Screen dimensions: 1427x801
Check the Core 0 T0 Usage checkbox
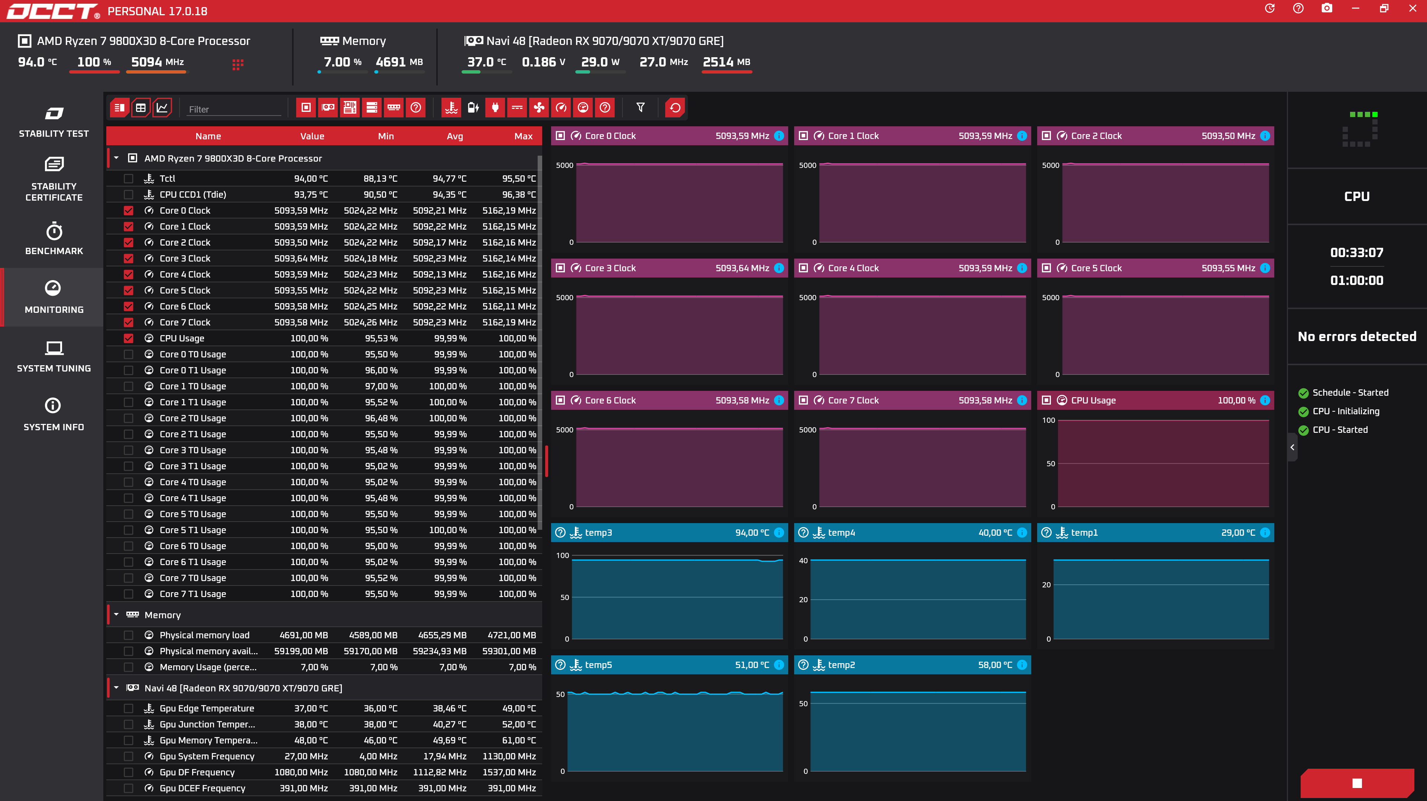coord(129,354)
